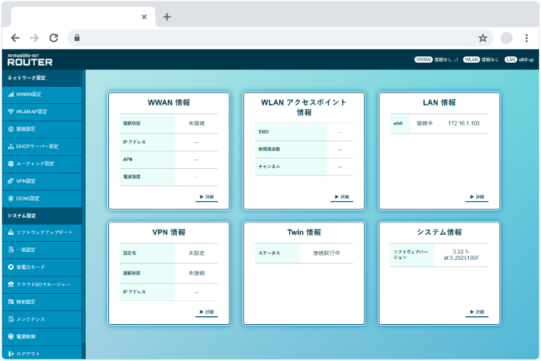Show 詳細 for LAN 情報 card
541x361 pixels.
477,197
